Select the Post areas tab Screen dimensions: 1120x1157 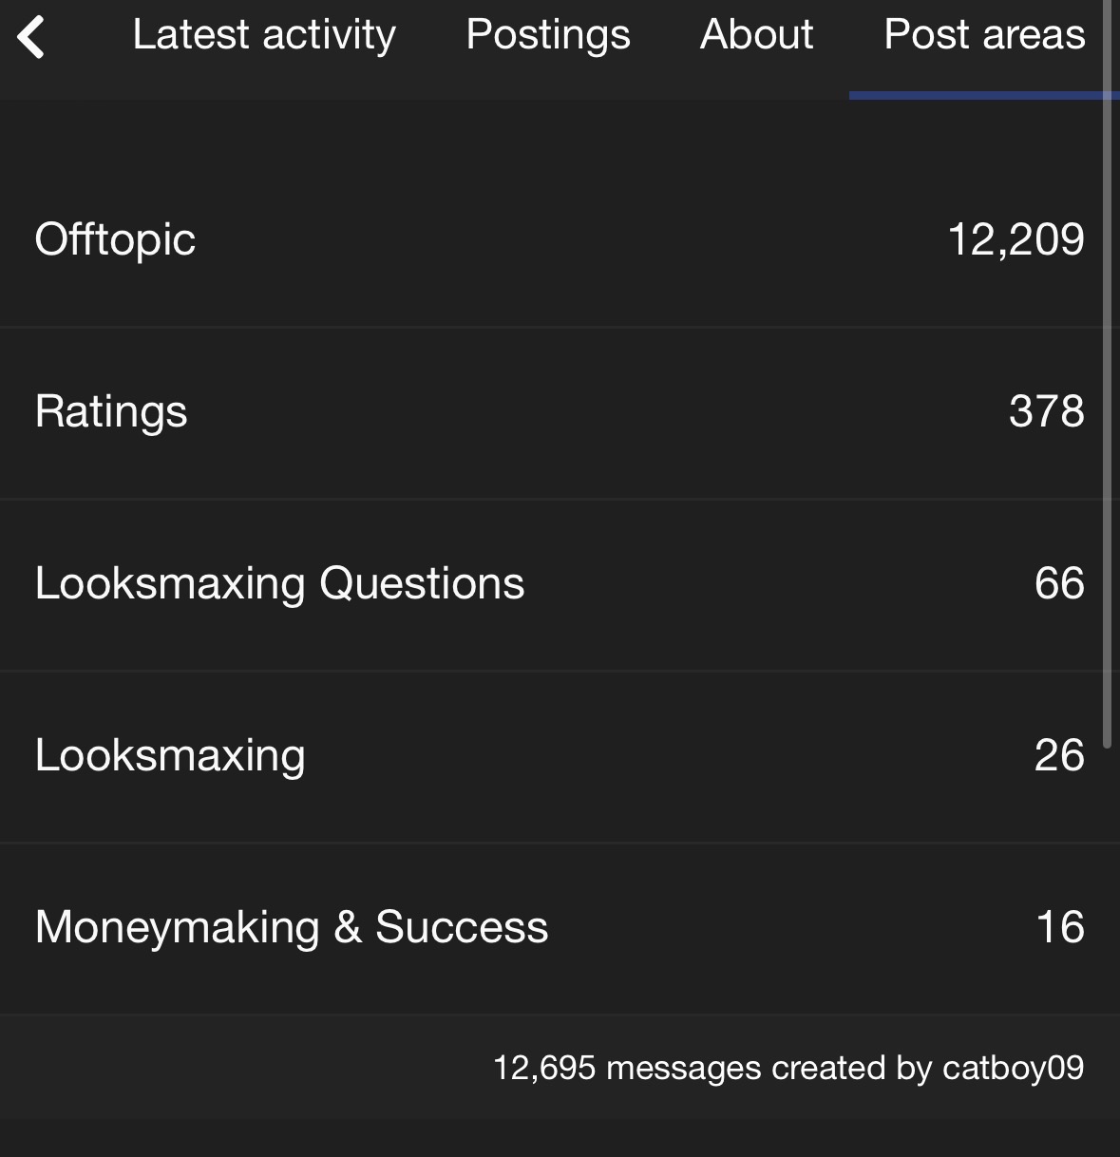(984, 35)
